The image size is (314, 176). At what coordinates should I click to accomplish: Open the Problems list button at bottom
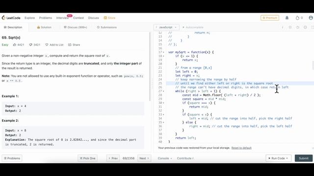12,158
